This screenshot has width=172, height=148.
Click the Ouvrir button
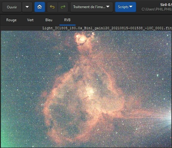12,7
